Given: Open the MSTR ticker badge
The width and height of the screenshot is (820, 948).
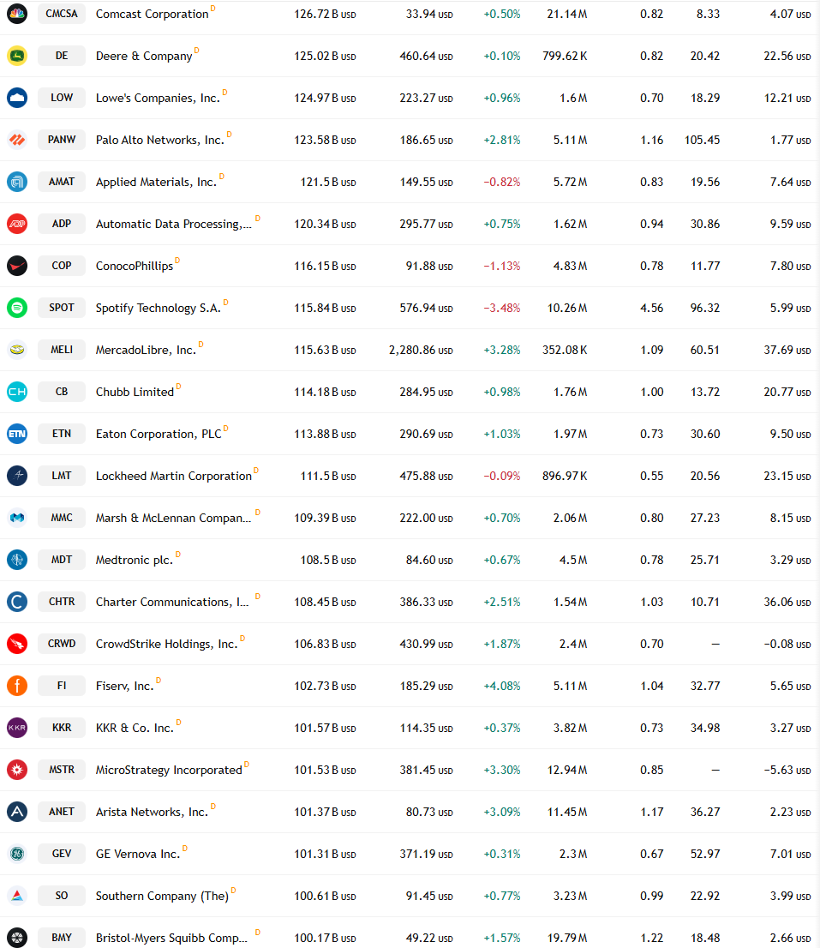Looking at the screenshot, I should [x=62, y=770].
